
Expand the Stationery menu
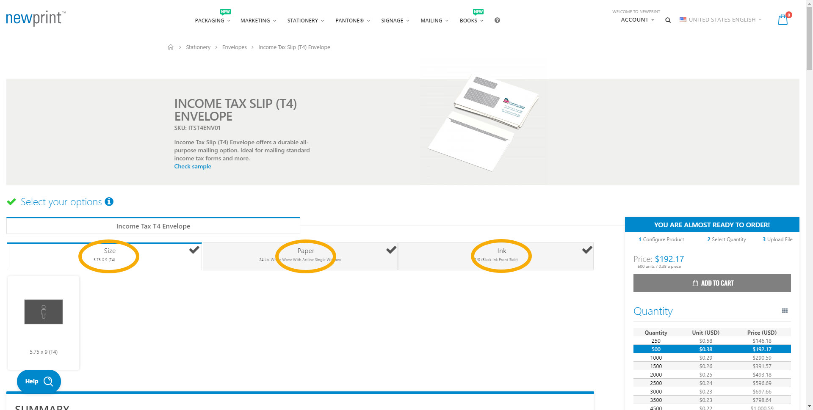[x=306, y=20]
